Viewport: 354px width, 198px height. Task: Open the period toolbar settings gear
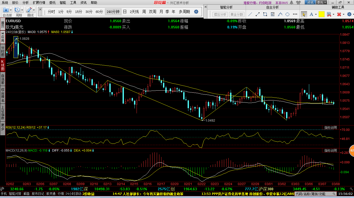pos(196,12)
